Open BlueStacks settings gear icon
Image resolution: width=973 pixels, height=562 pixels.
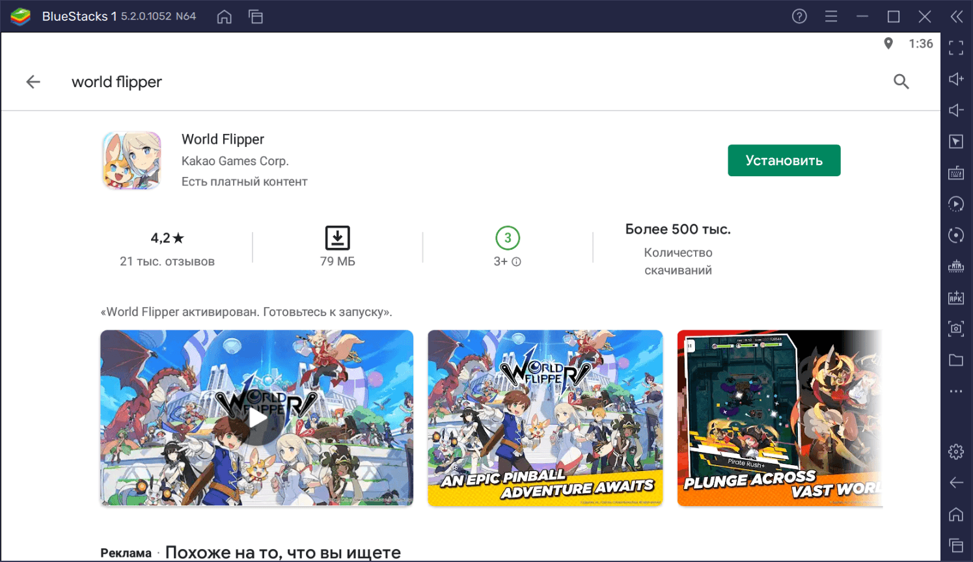pos(956,451)
